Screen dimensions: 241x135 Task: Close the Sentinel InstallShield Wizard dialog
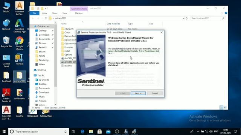click(x=162, y=33)
